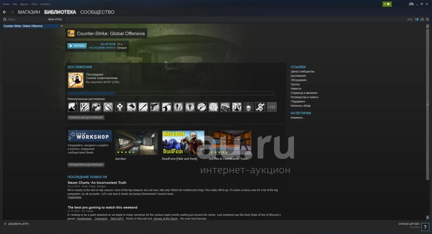432x234 pixels.
Task: Open the '+38' medkit locked achievement
Action: pos(120,107)
